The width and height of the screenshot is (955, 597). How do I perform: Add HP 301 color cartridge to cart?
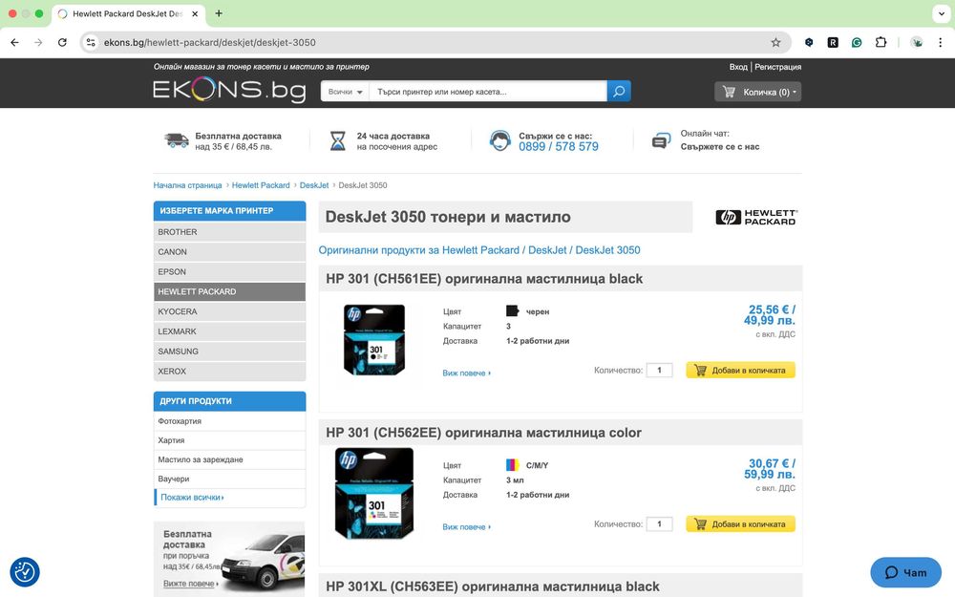[x=741, y=523]
